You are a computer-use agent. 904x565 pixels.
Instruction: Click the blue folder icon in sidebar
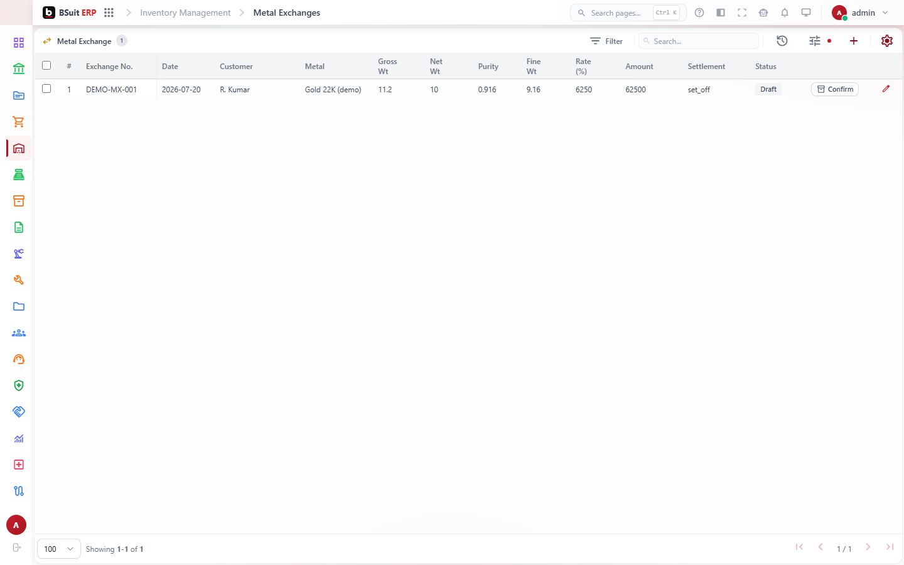click(x=19, y=306)
